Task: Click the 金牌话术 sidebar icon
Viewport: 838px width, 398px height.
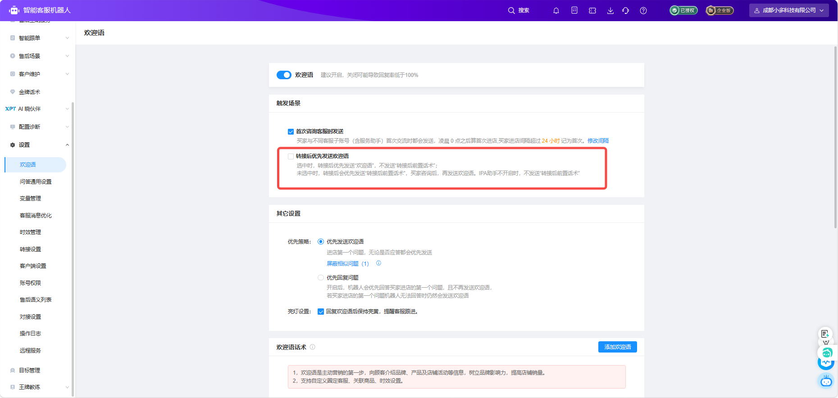Action: [x=13, y=92]
